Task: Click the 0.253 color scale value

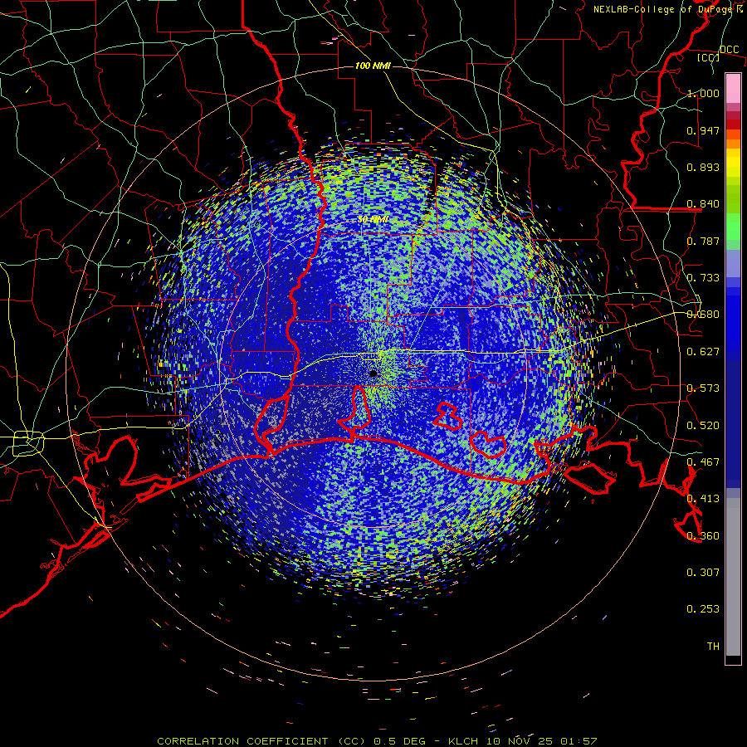Action: (x=703, y=609)
